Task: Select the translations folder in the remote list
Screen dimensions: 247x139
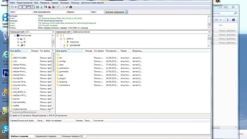Action: (x=64, y=85)
